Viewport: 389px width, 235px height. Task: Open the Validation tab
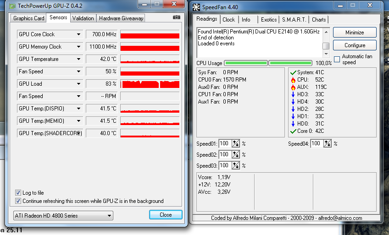click(x=83, y=18)
